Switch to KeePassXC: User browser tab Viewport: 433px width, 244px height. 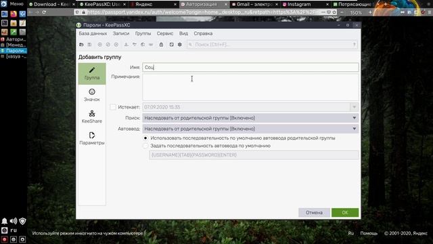[x=102, y=4]
